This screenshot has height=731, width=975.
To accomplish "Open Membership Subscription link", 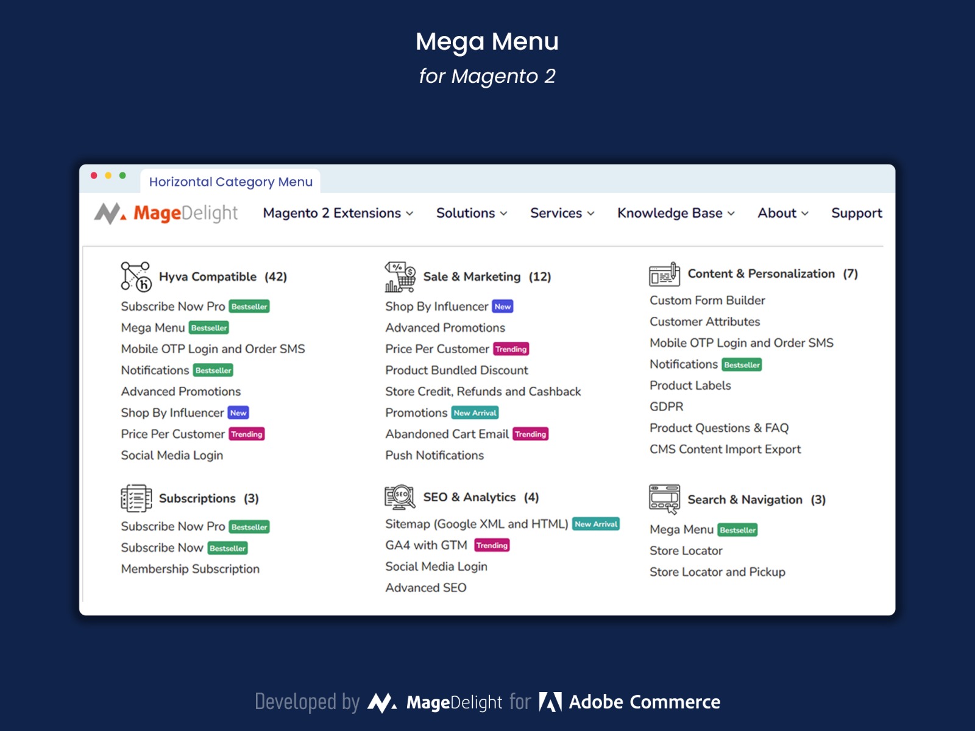I will click(x=190, y=569).
